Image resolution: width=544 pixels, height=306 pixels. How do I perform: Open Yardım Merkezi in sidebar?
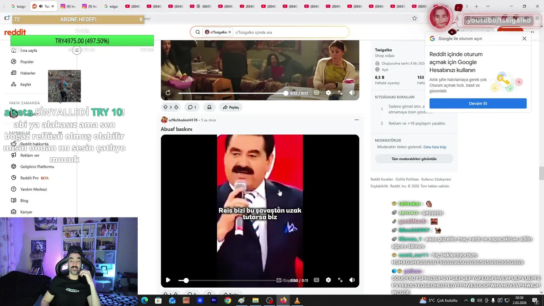(33, 190)
